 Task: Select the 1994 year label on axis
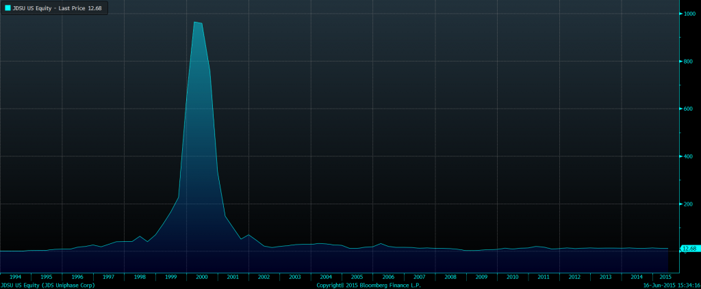pyautogui.click(x=15, y=277)
